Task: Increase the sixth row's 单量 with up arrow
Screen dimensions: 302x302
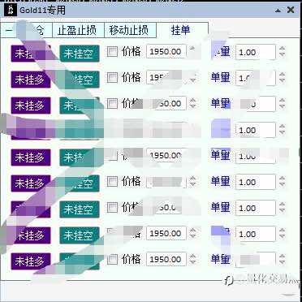Action: pyautogui.click(x=283, y=179)
